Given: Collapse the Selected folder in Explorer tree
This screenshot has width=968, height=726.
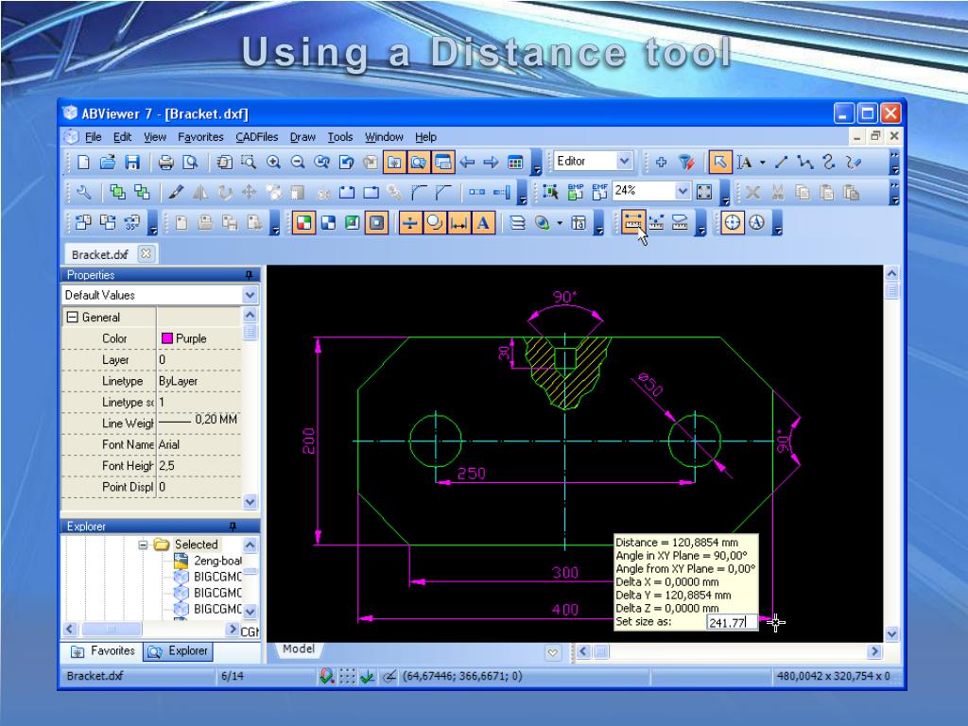Looking at the screenshot, I should (144, 544).
